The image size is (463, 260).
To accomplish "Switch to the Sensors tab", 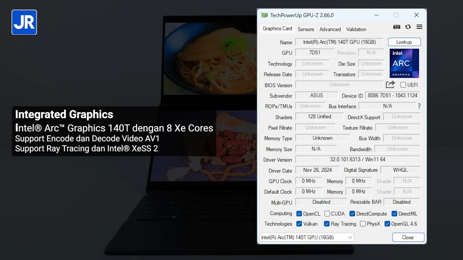I will pyautogui.click(x=306, y=29).
